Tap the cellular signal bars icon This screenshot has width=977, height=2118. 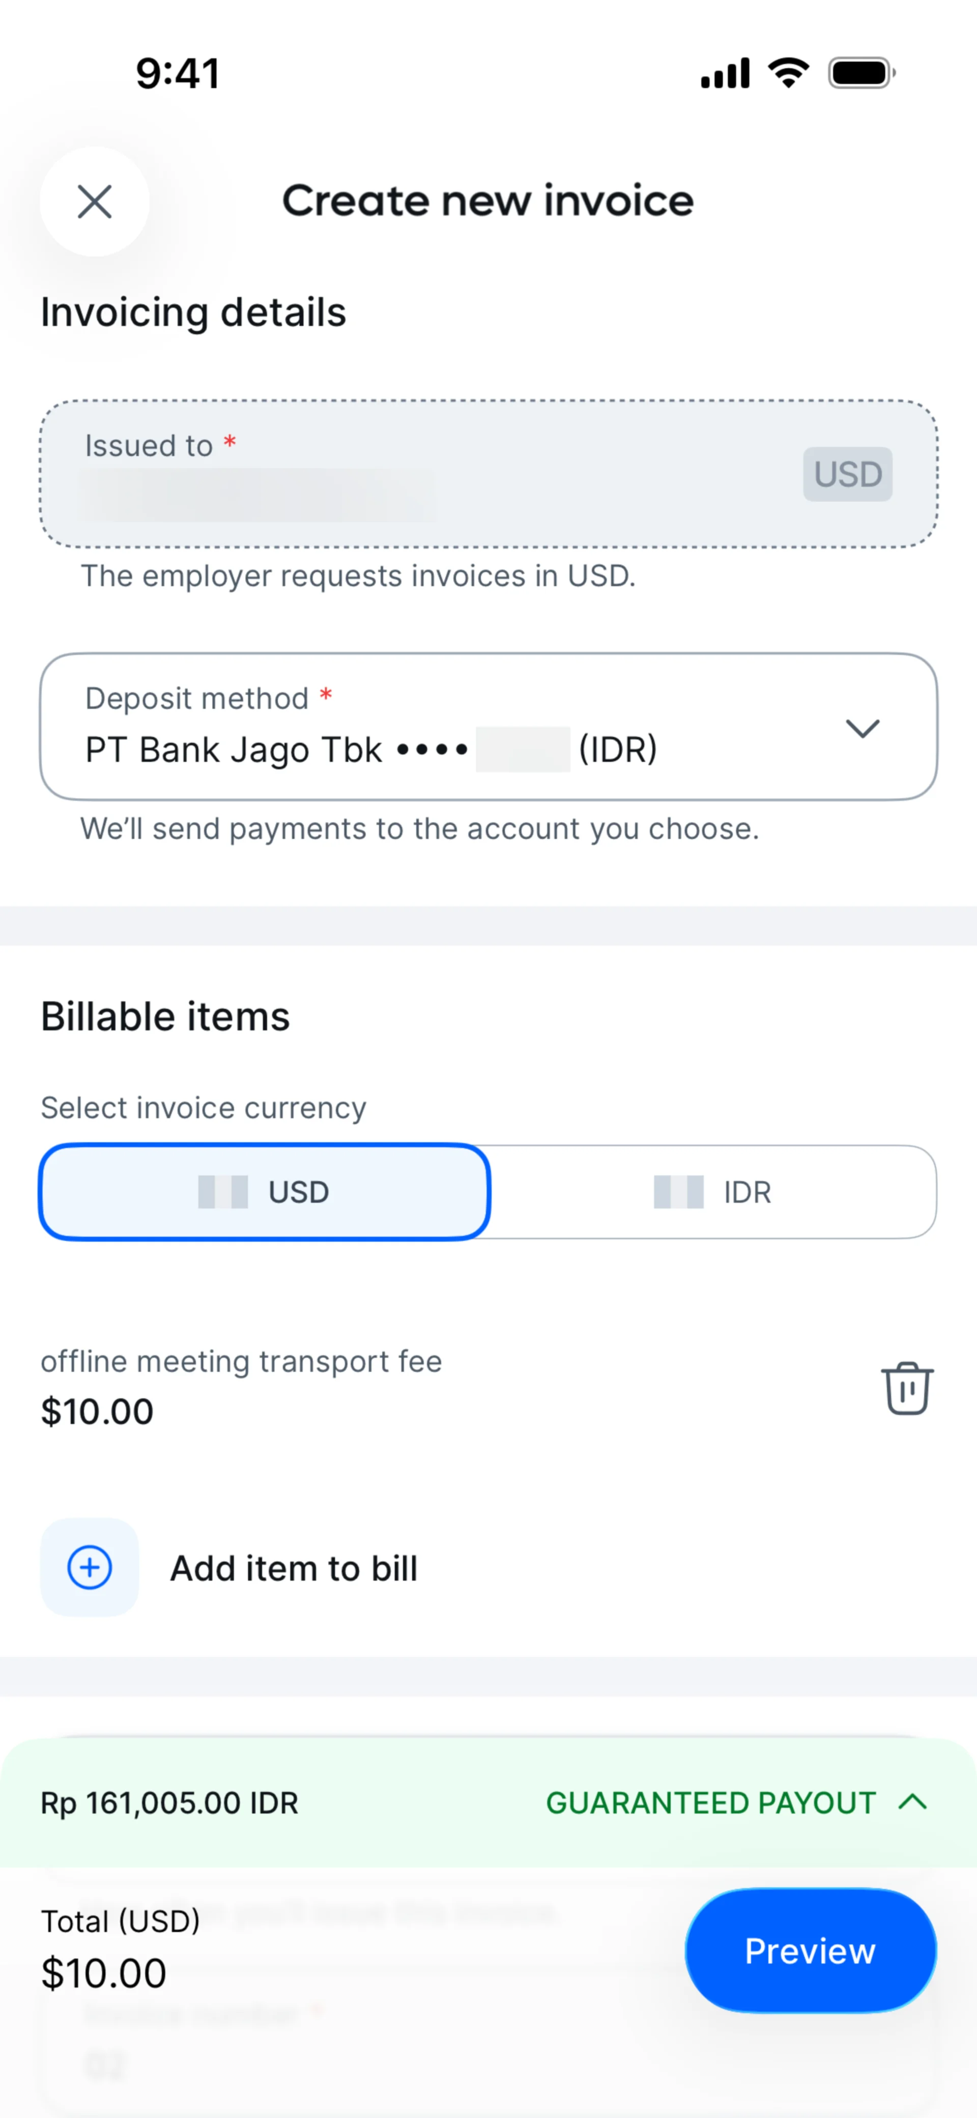725,73
